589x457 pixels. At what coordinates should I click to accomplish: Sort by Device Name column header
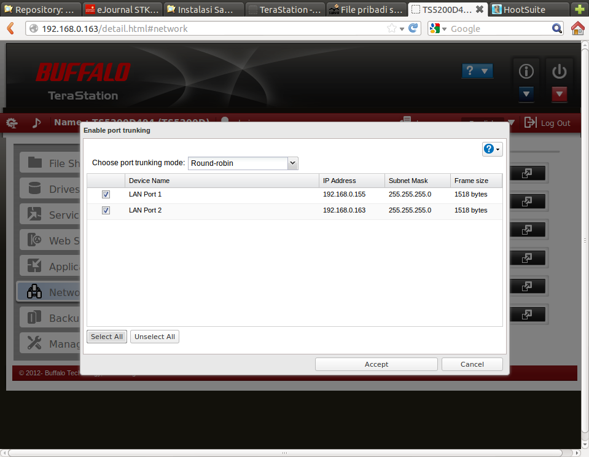point(222,181)
